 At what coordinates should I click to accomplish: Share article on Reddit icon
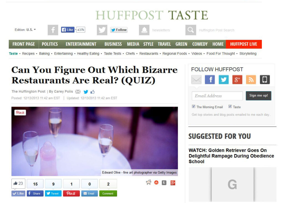(149, 183)
